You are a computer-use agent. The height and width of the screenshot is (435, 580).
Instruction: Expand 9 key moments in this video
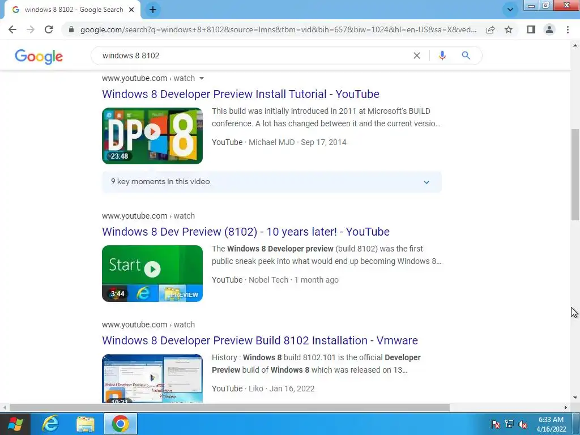click(x=272, y=182)
